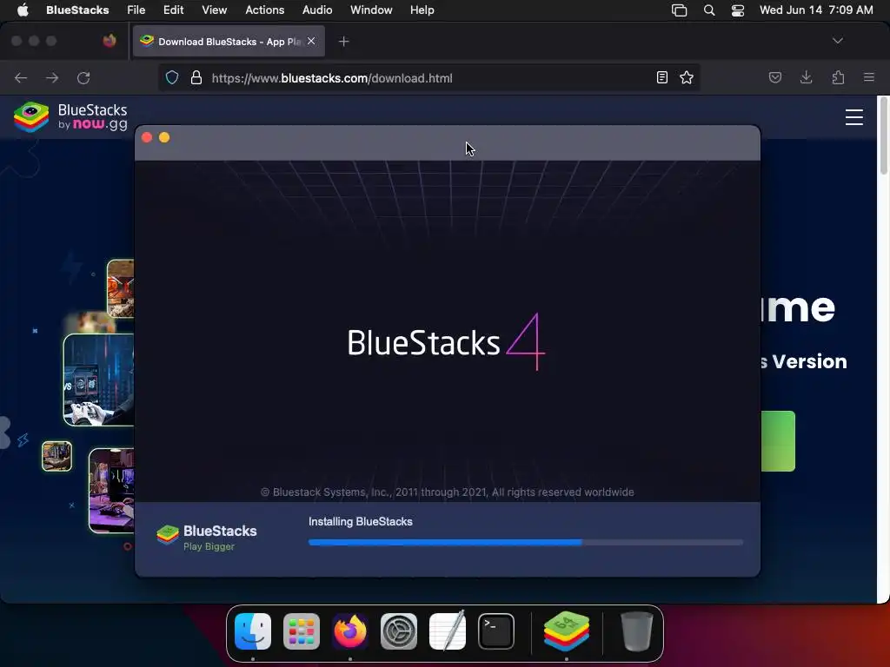This screenshot has width=890, height=667.
Task: Open the File menu
Action: (136, 10)
